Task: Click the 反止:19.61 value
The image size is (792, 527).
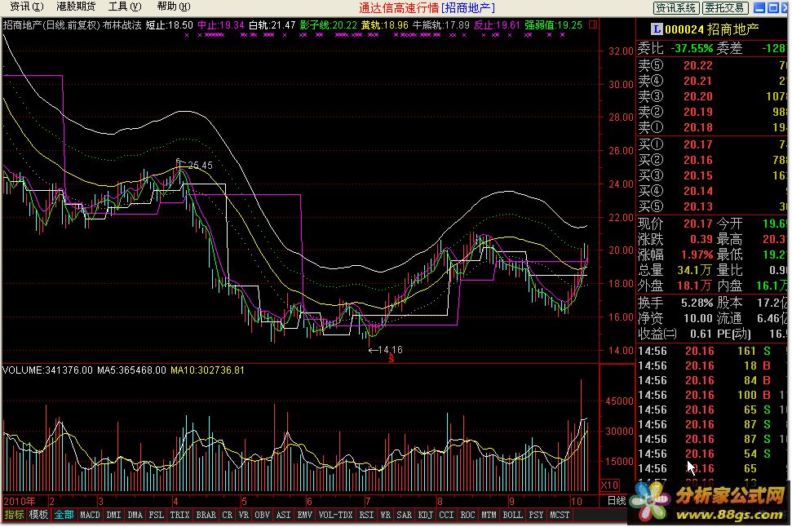Action: 497,24
